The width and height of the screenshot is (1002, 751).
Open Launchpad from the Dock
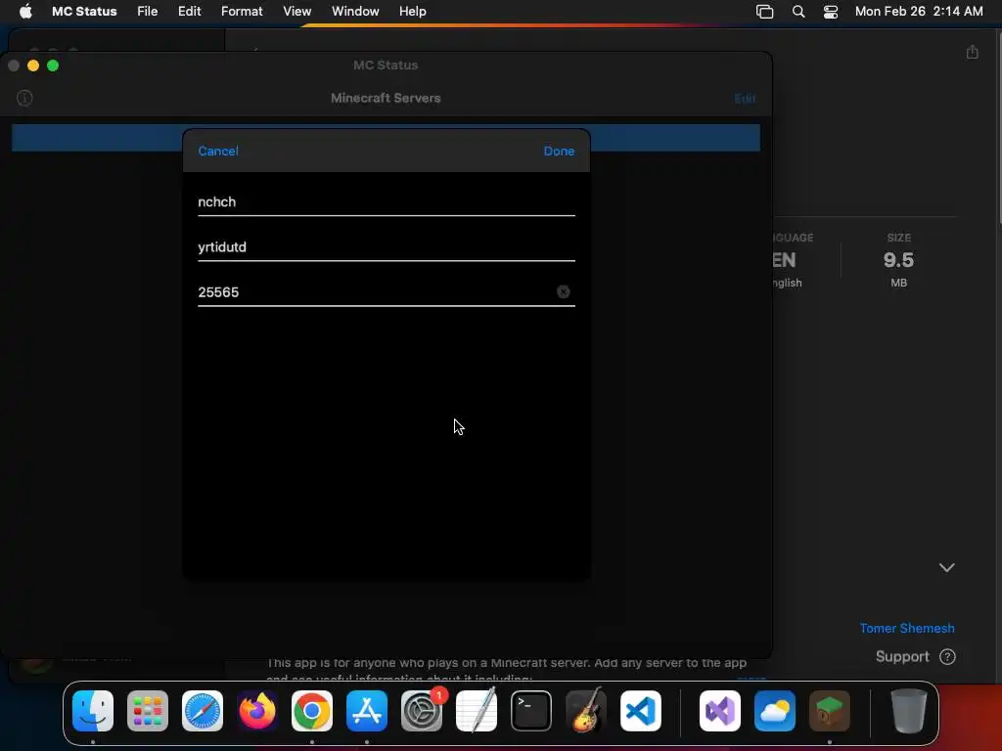pyautogui.click(x=148, y=711)
